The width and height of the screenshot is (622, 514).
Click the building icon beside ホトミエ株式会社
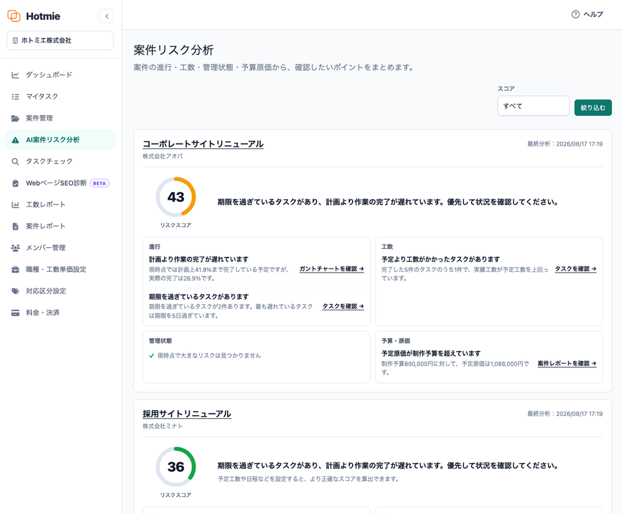point(15,40)
